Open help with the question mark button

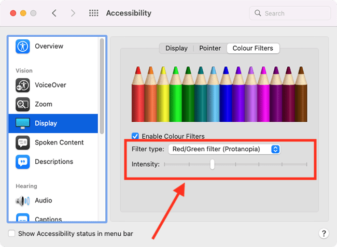pos(324,233)
